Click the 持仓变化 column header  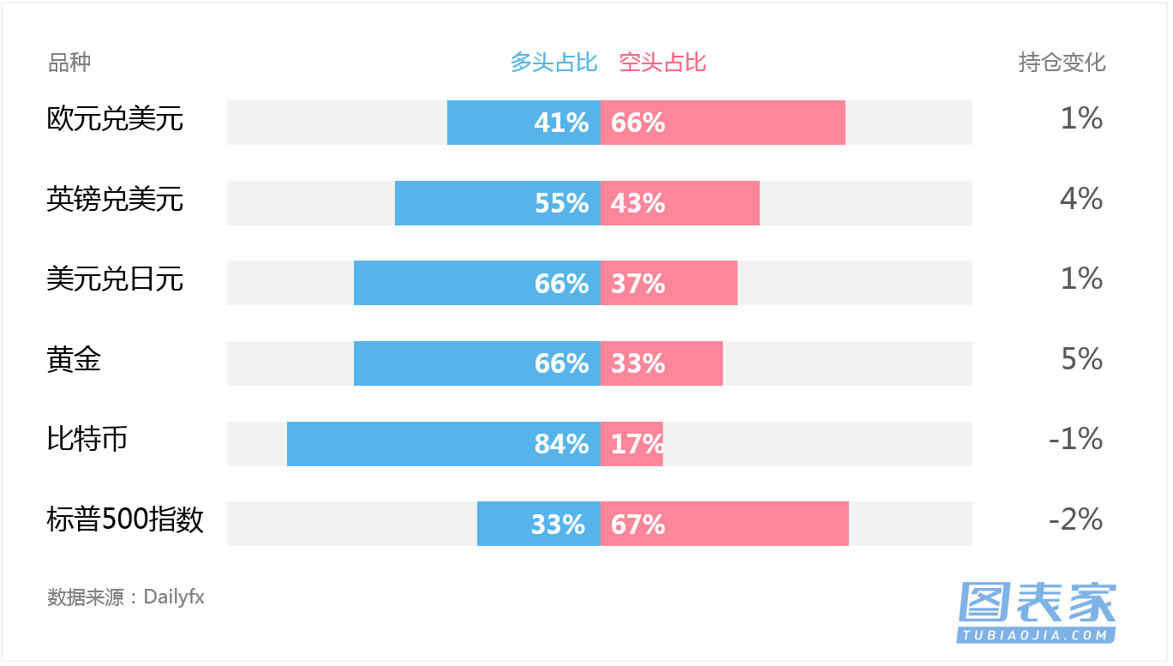click(x=1062, y=63)
